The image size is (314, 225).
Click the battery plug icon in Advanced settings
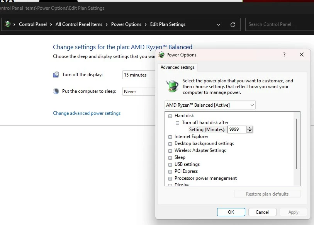click(172, 86)
